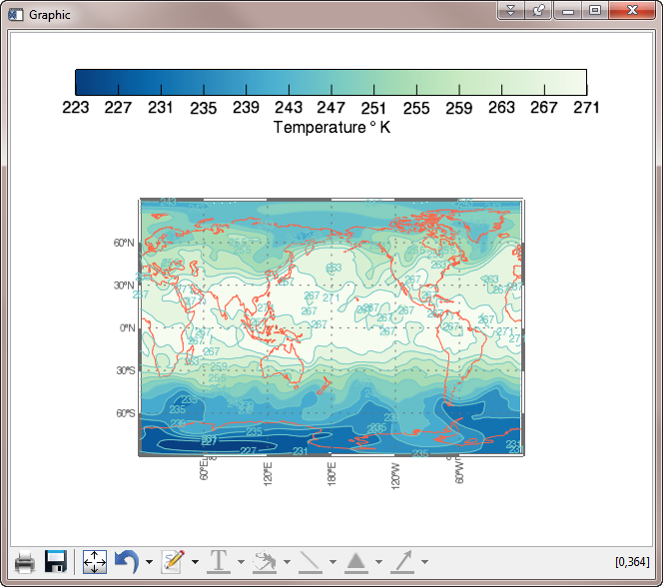Click the Save floppy disk icon
The width and height of the screenshot is (663, 587).
pos(56,562)
